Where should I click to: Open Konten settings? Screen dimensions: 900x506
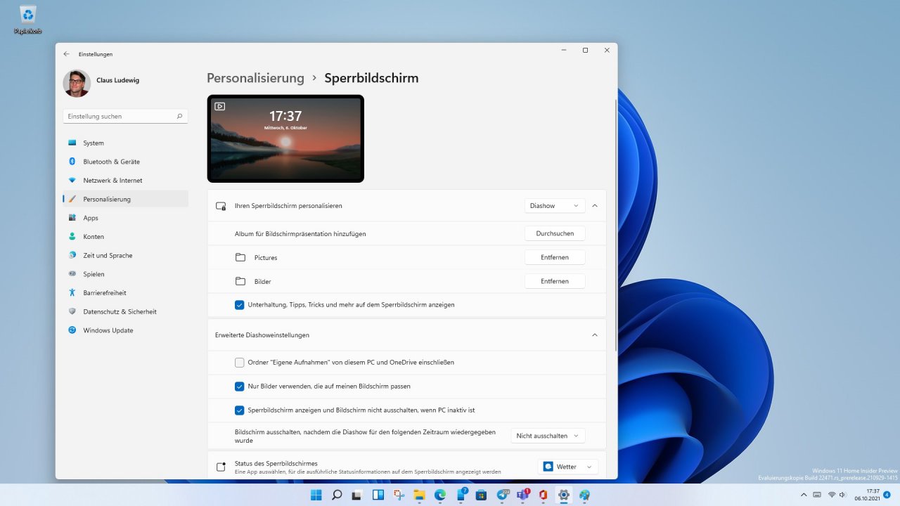click(125, 237)
